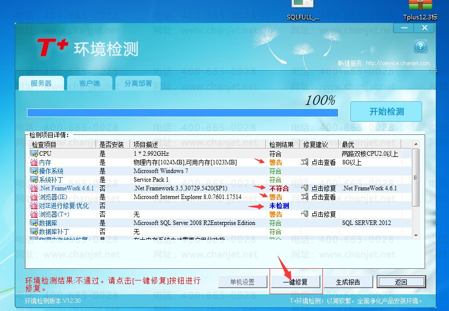This screenshot has width=449, height=311.
Task: Switch to the 服务器 tab
Action: pyautogui.click(x=41, y=83)
